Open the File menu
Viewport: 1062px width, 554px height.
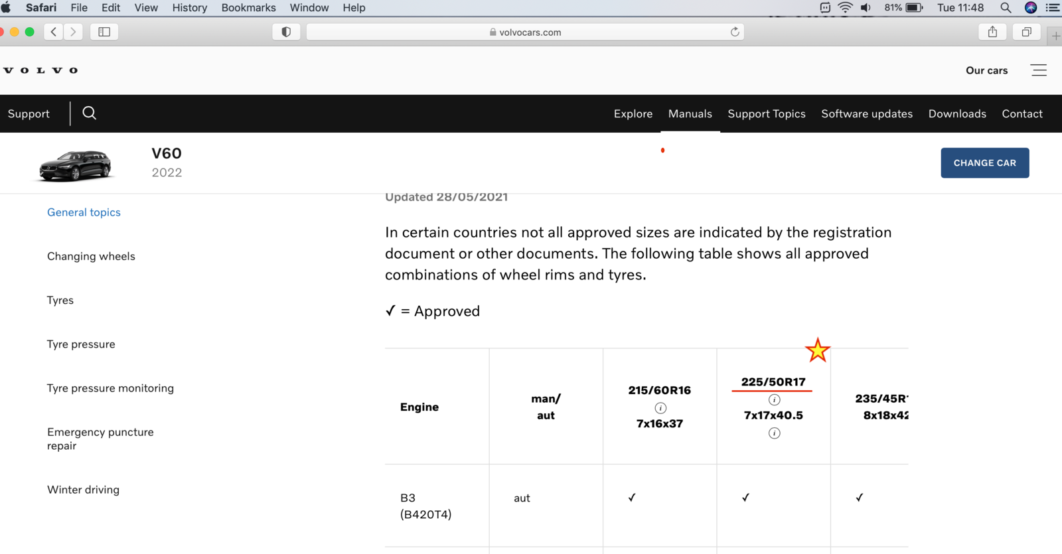point(79,8)
